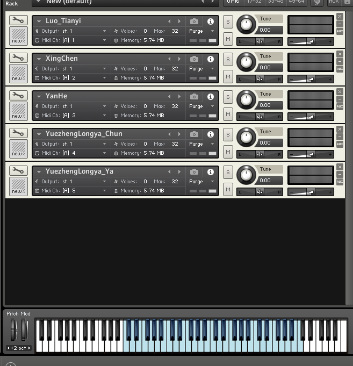The image size is (353, 366).
Task: Toggle AUX sends for Luo_Tianyi
Action: tap(340, 31)
